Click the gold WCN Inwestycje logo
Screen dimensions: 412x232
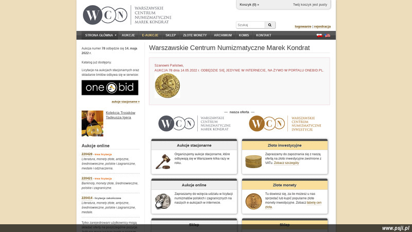[285, 123]
